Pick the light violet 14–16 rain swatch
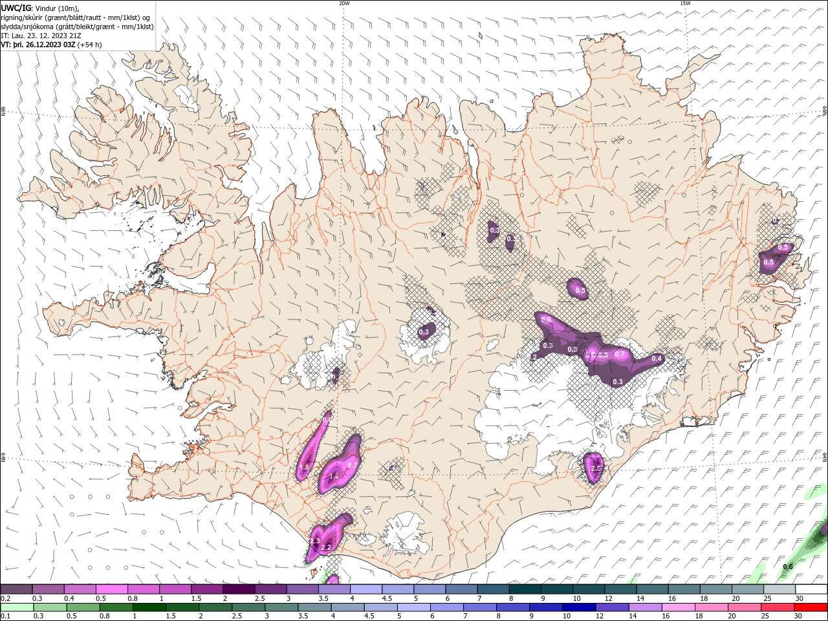The image size is (828, 621). click(644, 607)
